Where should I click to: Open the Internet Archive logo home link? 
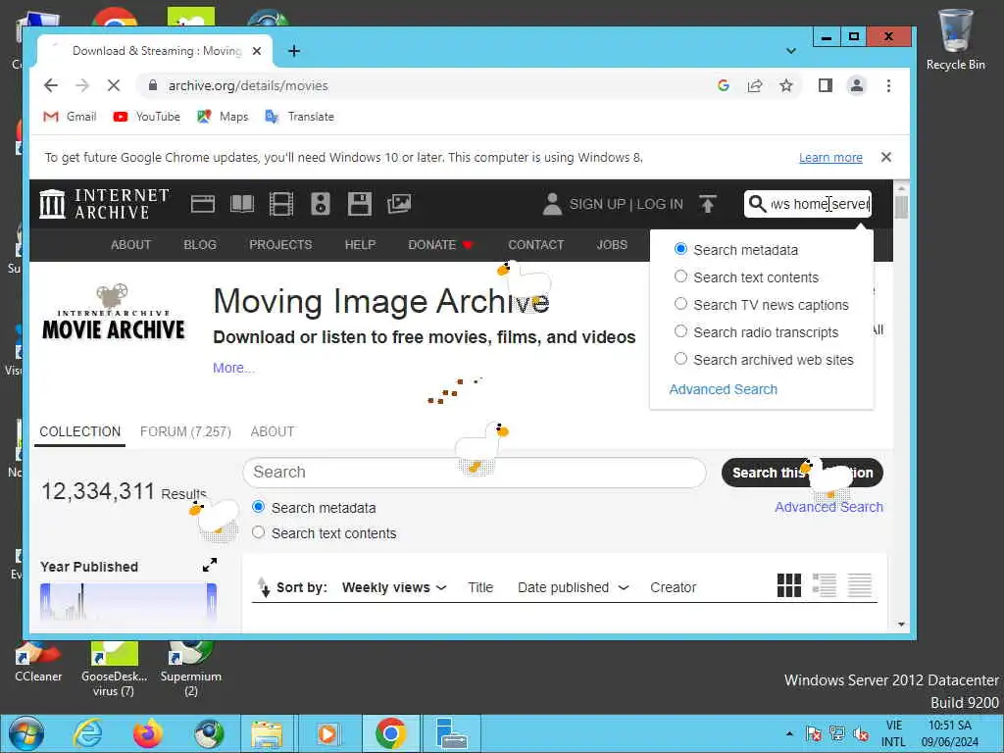(104, 204)
